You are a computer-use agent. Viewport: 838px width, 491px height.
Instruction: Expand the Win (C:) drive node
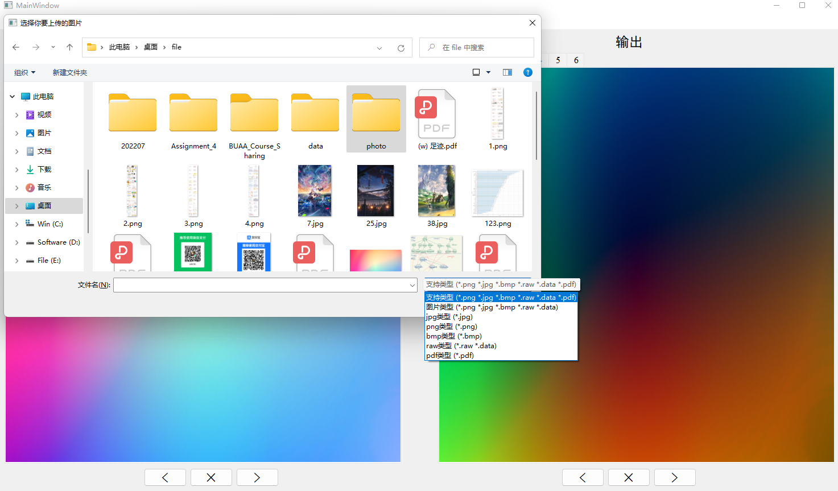(x=16, y=224)
